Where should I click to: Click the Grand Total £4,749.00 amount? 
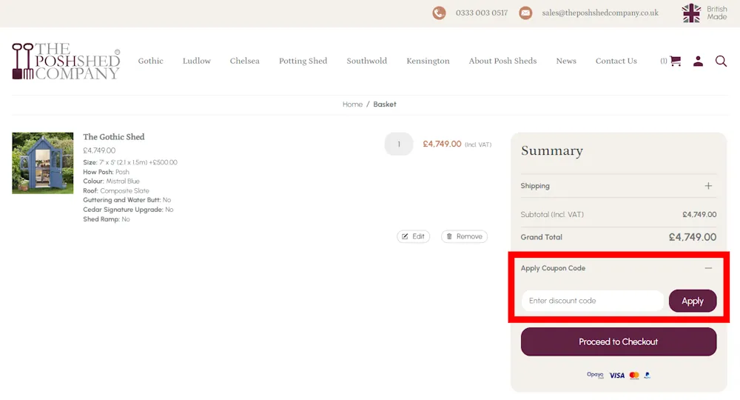click(x=693, y=237)
